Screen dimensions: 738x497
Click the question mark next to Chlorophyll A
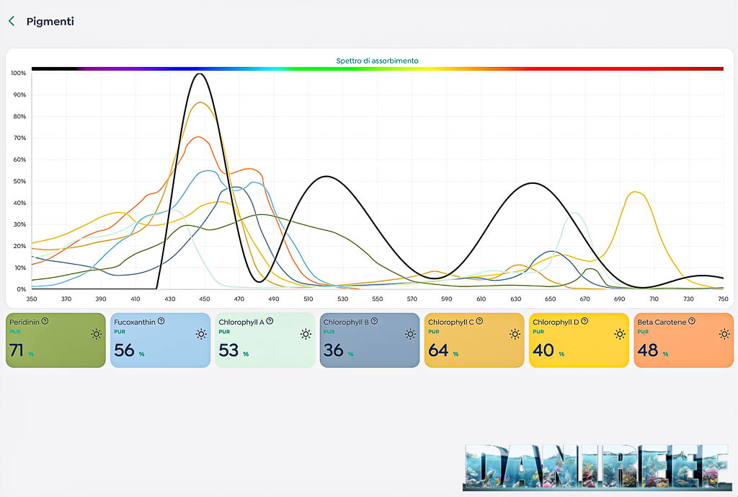[270, 321]
